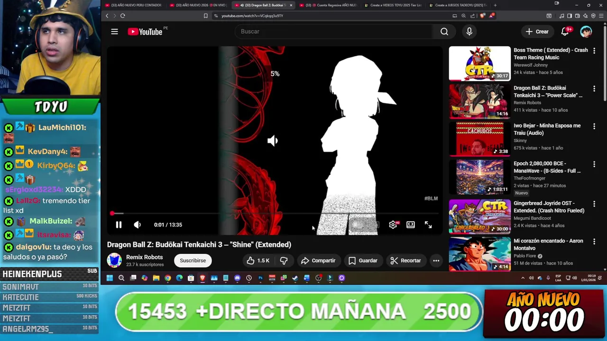Image resolution: width=607 pixels, height=341 pixels.
Task: Switch to AÑO NUEVO PERU CONTADOR tab
Action: pos(133,5)
